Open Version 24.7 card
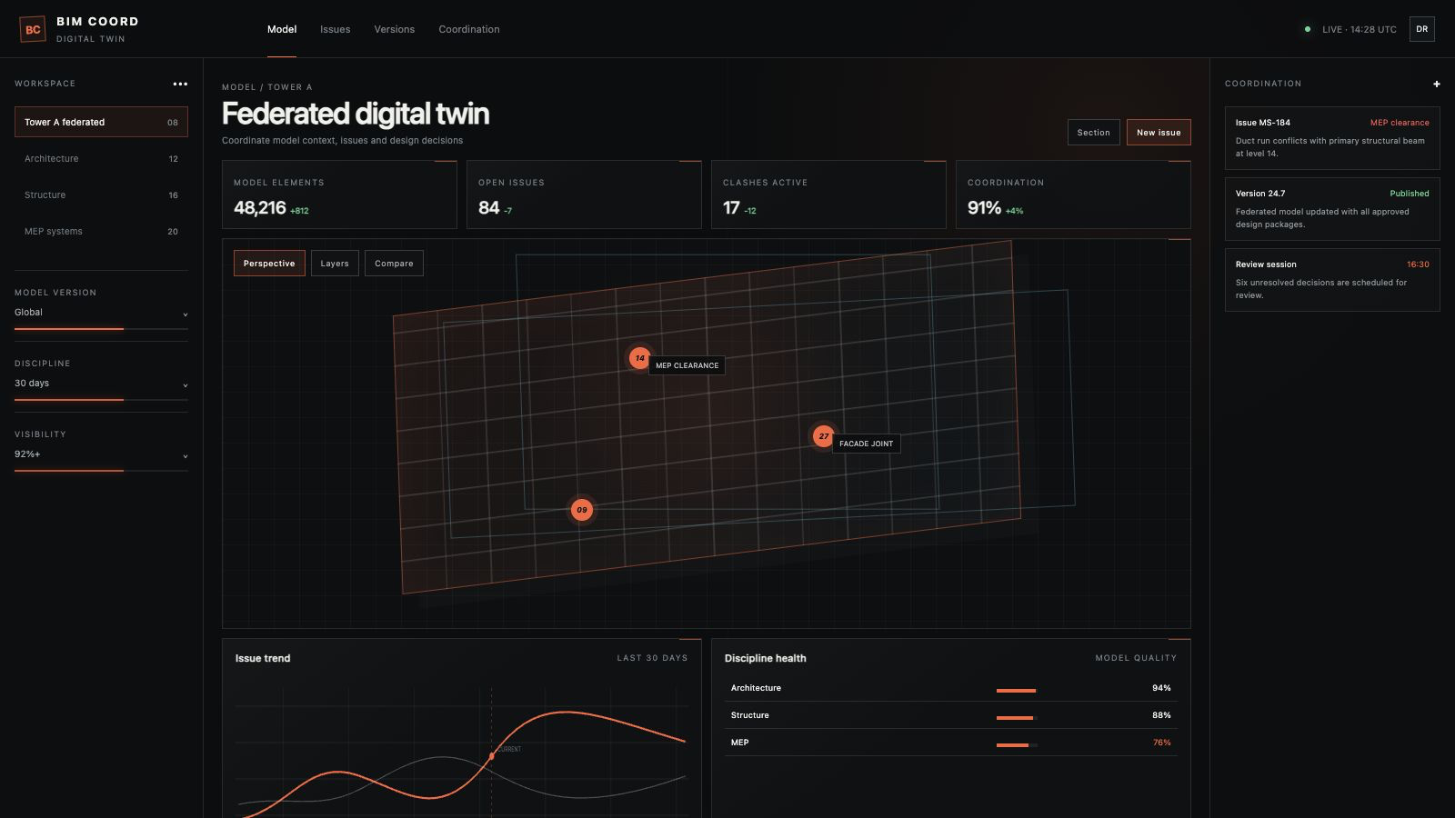This screenshot has height=818, width=1455. [1332, 209]
